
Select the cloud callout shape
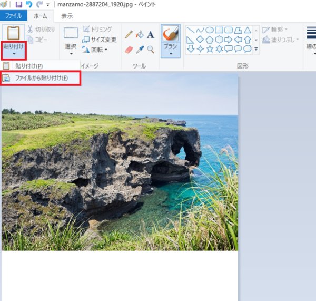pyautogui.click(x=248, y=49)
